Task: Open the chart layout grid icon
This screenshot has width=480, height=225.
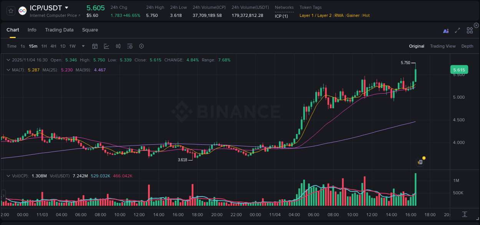Action: click(x=470, y=30)
